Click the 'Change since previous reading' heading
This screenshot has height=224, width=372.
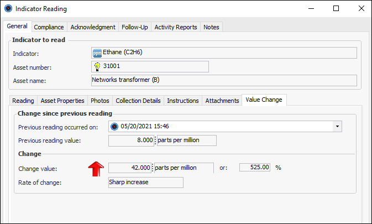click(x=65, y=113)
